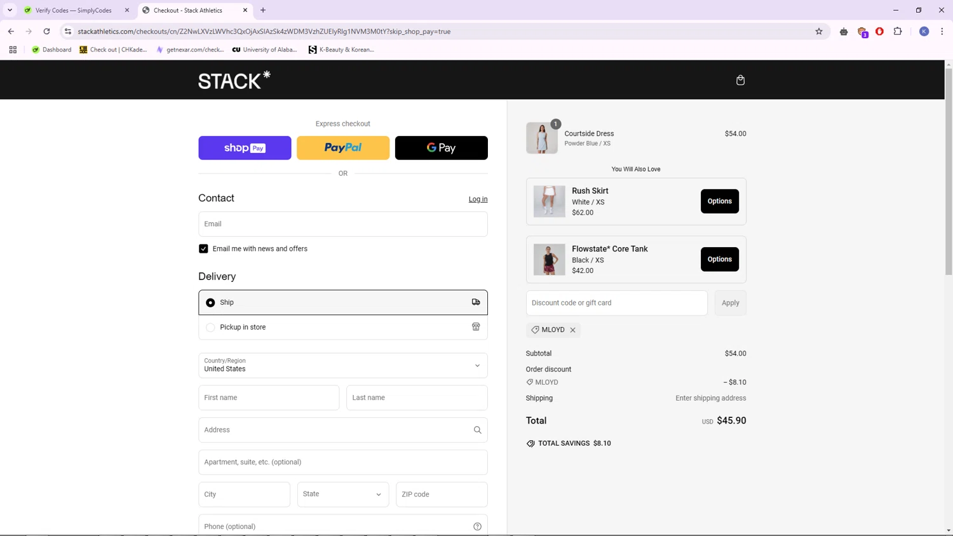The width and height of the screenshot is (953, 536).
Task: Open the Chrome three-dot menu
Action: 942,31
